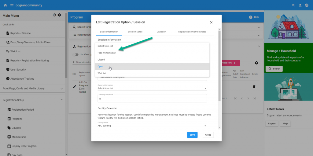Delete the Add-On Program registration option
The width and height of the screenshot is (313, 156).
point(254,87)
